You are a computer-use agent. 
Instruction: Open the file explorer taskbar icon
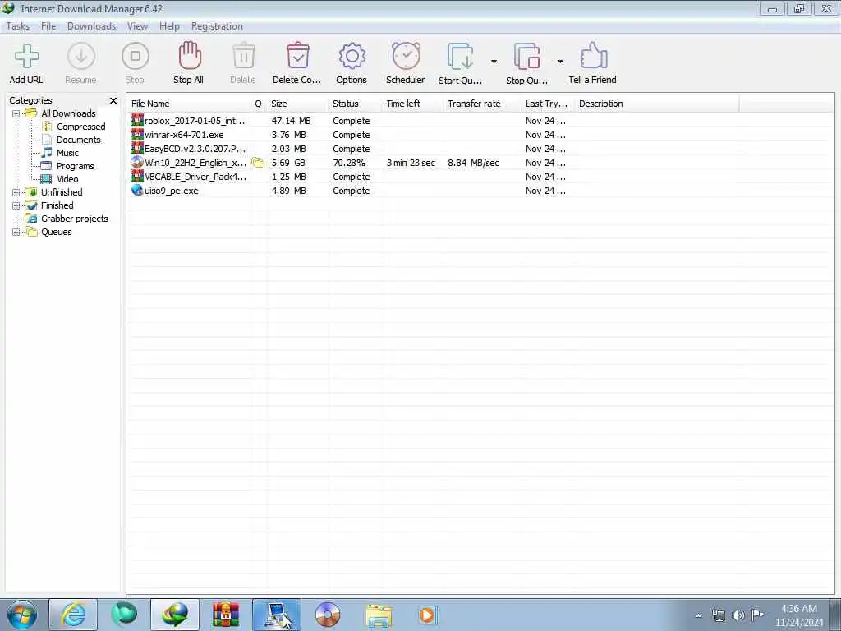point(379,615)
